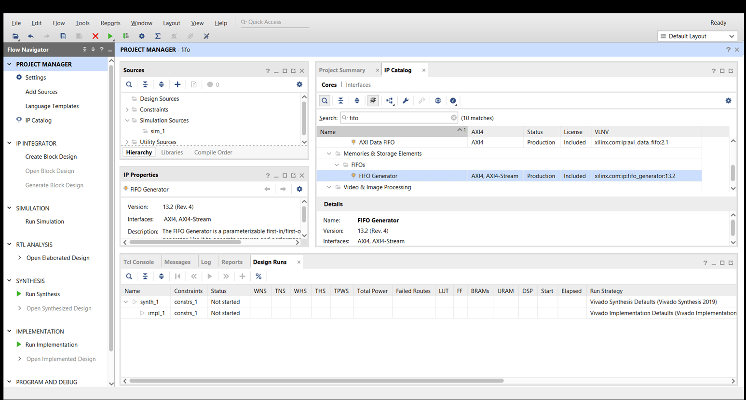Click the green Run button in toolbar
This screenshot has height=400, width=746.
pyautogui.click(x=110, y=36)
